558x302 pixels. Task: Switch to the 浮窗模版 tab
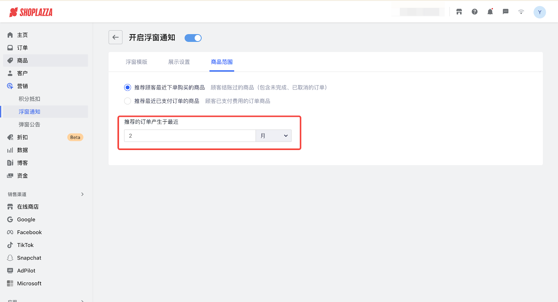[136, 62]
